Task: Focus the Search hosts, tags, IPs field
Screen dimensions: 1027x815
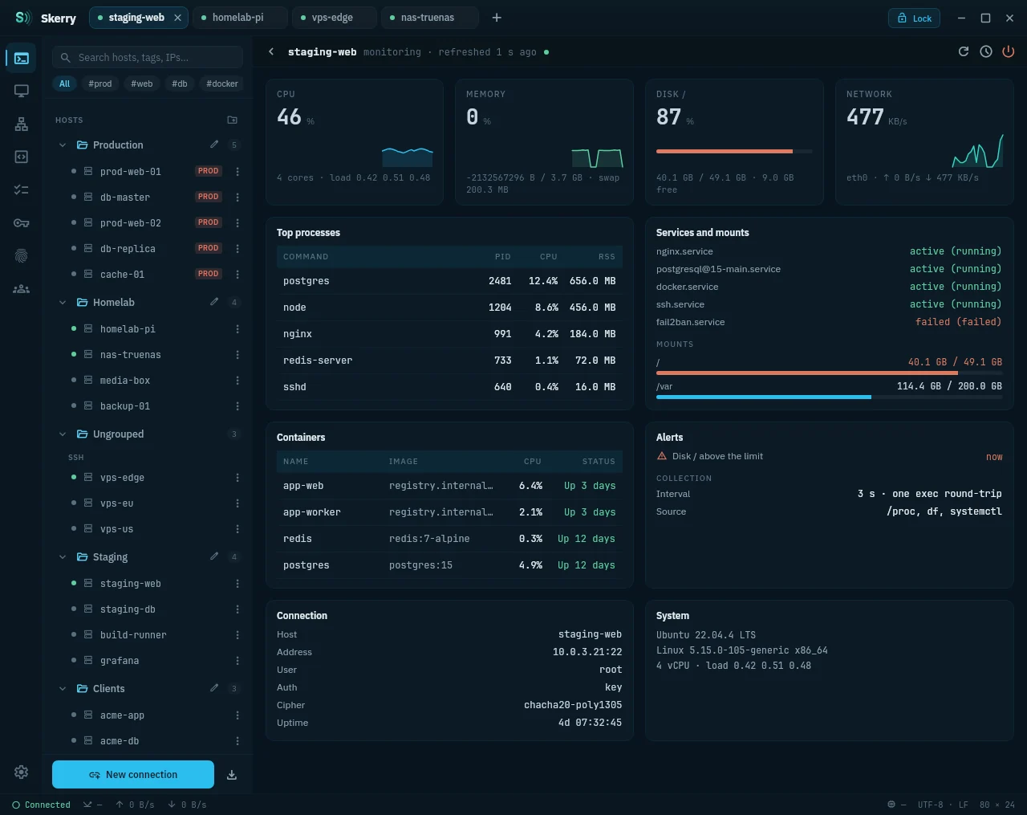Action: tap(148, 57)
